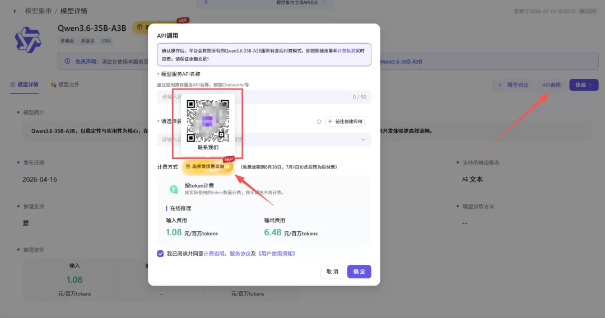
Task: Click the QR code image above 联系我们
Action: [x=208, y=120]
